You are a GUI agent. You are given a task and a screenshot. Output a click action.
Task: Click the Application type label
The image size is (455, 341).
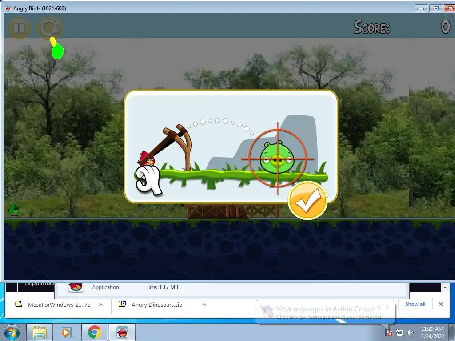pyautogui.click(x=105, y=287)
